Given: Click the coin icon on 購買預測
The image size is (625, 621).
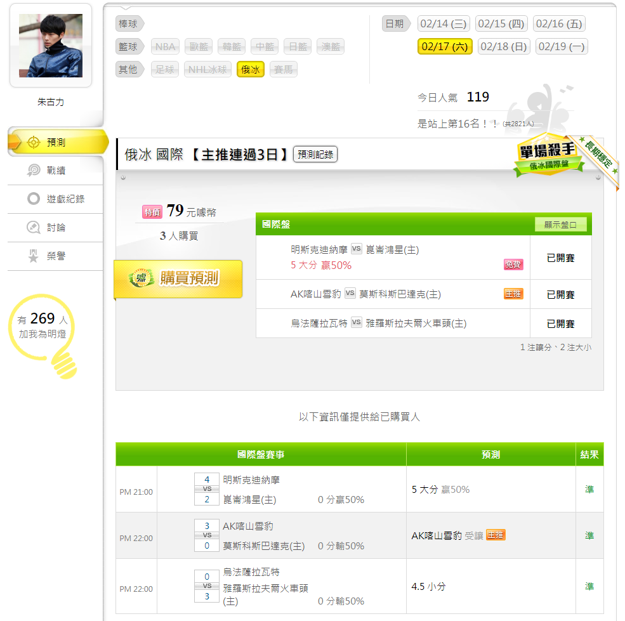Looking at the screenshot, I should (x=141, y=278).
